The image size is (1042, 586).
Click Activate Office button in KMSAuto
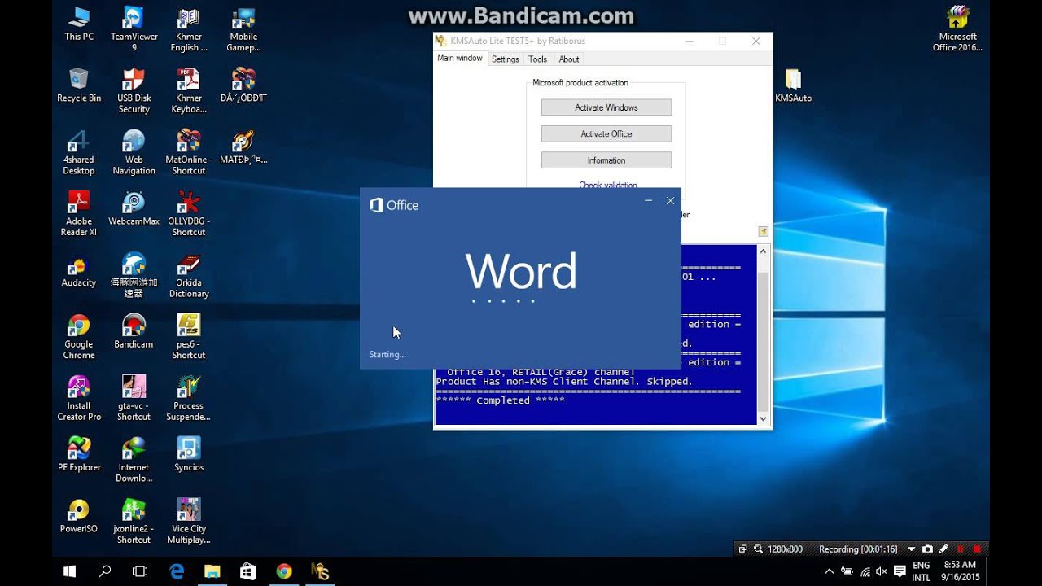pyautogui.click(x=606, y=133)
